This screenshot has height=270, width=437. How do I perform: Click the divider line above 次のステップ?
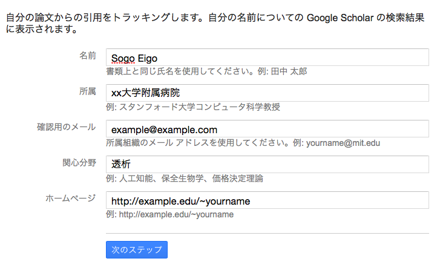(x=266, y=233)
